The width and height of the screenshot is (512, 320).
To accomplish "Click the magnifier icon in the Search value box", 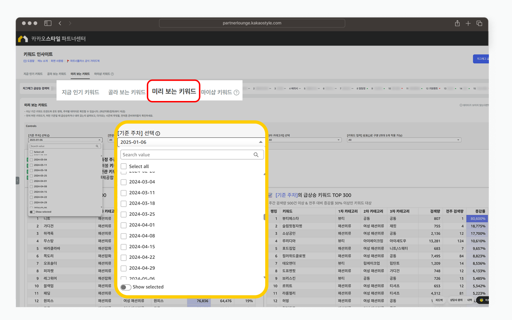I will coord(256,155).
